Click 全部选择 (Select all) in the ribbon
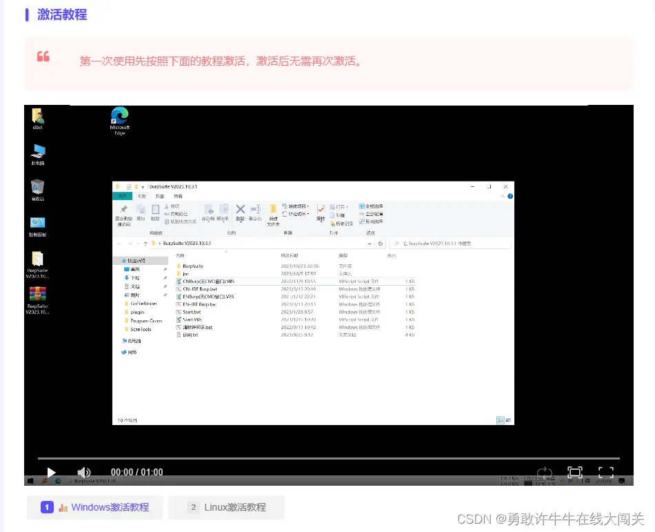The width and height of the screenshot is (655, 532). (x=371, y=206)
